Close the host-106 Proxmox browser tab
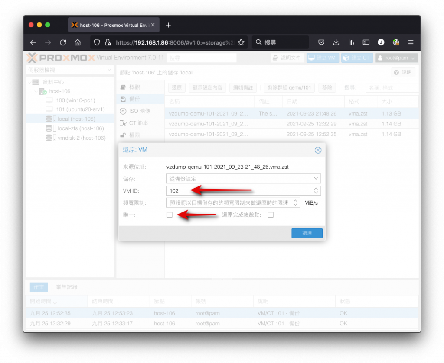This screenshot has height=363, width=444. coord(153,25)
